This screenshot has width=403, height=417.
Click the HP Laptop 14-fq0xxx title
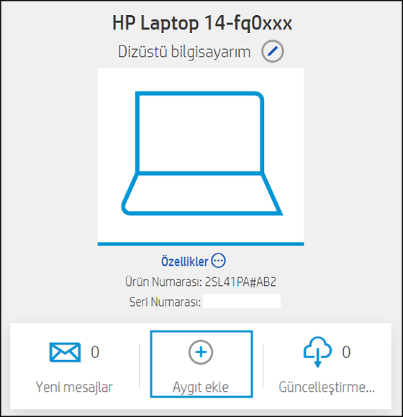[202, 23]
